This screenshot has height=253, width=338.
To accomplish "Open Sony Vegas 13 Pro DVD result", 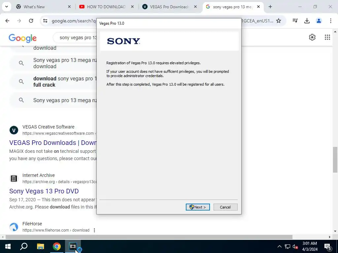I will tap(44, 191).
